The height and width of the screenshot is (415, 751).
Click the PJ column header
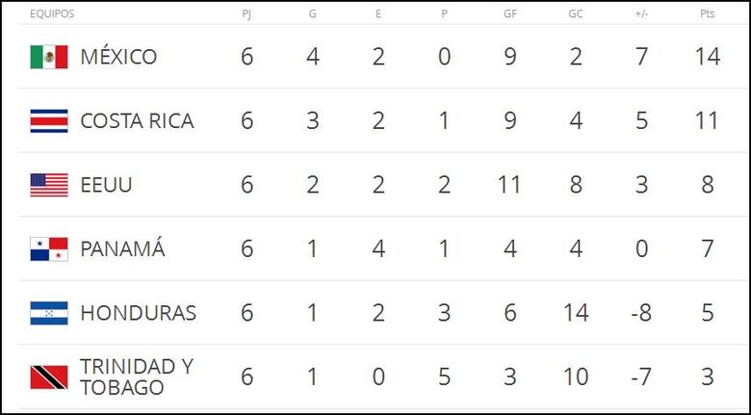click(x=247, y=14)
